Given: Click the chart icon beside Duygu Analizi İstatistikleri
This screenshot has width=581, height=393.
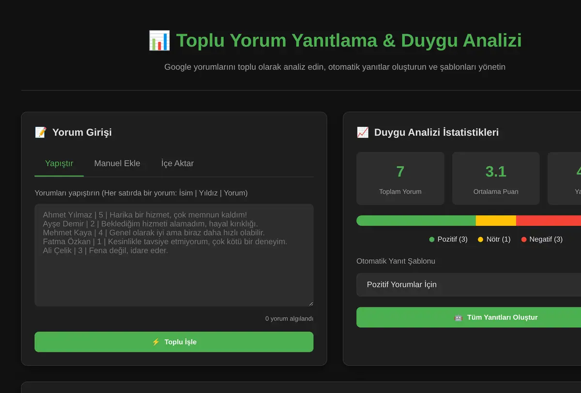Looking at the screenshot, I should [362, 132].
